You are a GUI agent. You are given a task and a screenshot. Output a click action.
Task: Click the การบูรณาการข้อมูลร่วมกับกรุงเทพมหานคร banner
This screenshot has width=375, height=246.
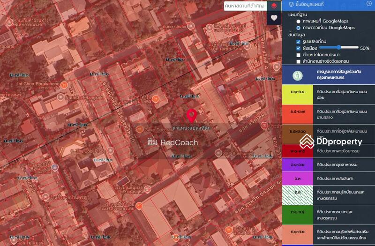tap(329, 75)
